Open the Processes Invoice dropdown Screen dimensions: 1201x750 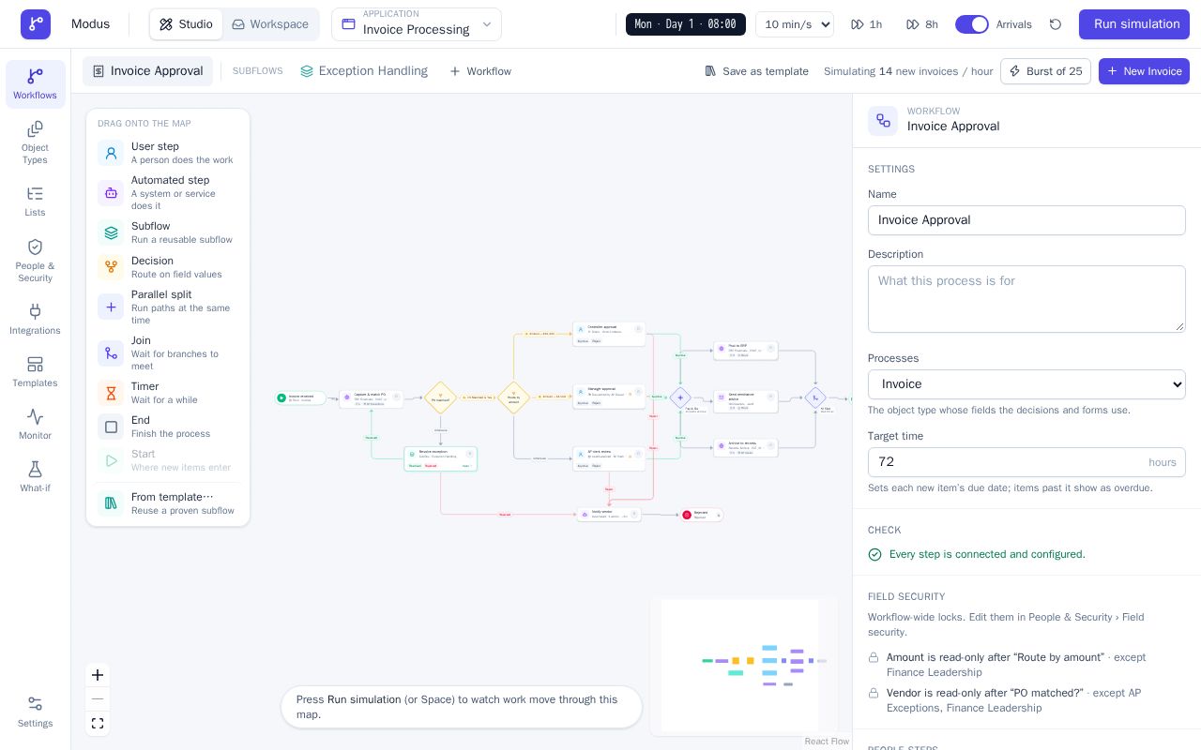tap(1026, 384)
